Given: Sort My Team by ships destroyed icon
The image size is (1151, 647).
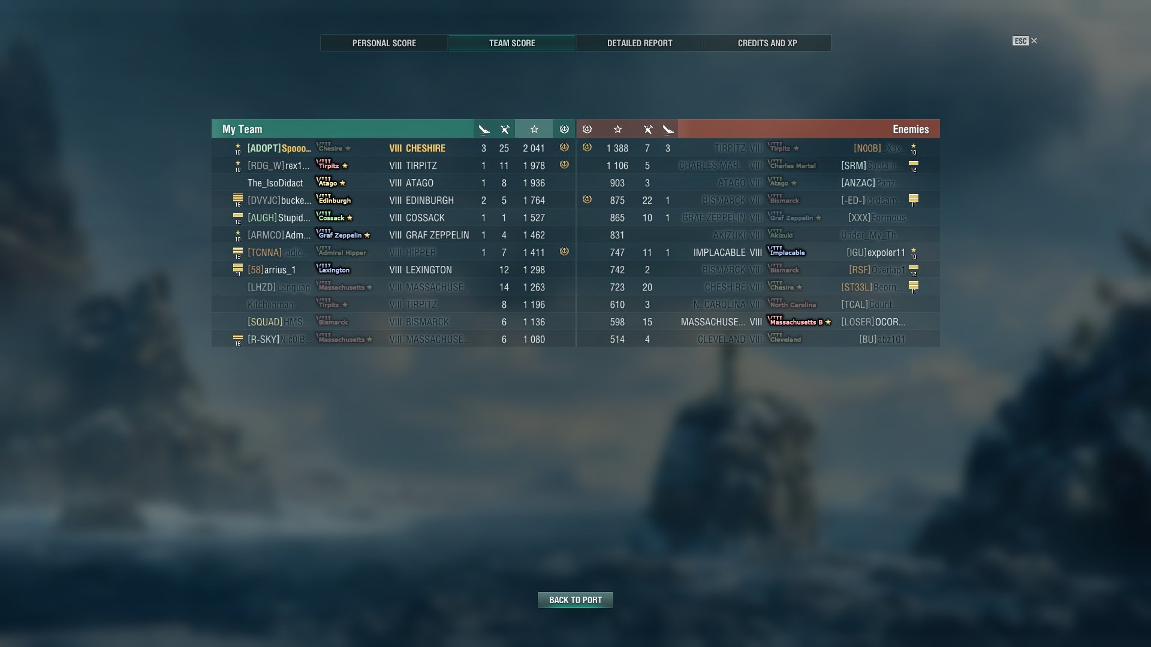Looking at the screenshot, I should (484, 129).
